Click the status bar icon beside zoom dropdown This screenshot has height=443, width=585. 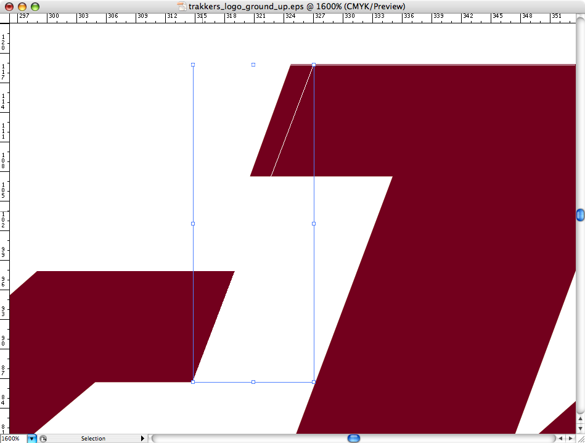coord(43,439)
